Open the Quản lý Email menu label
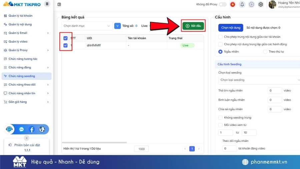Screen dimensions: 300x169 coord(18,33)
